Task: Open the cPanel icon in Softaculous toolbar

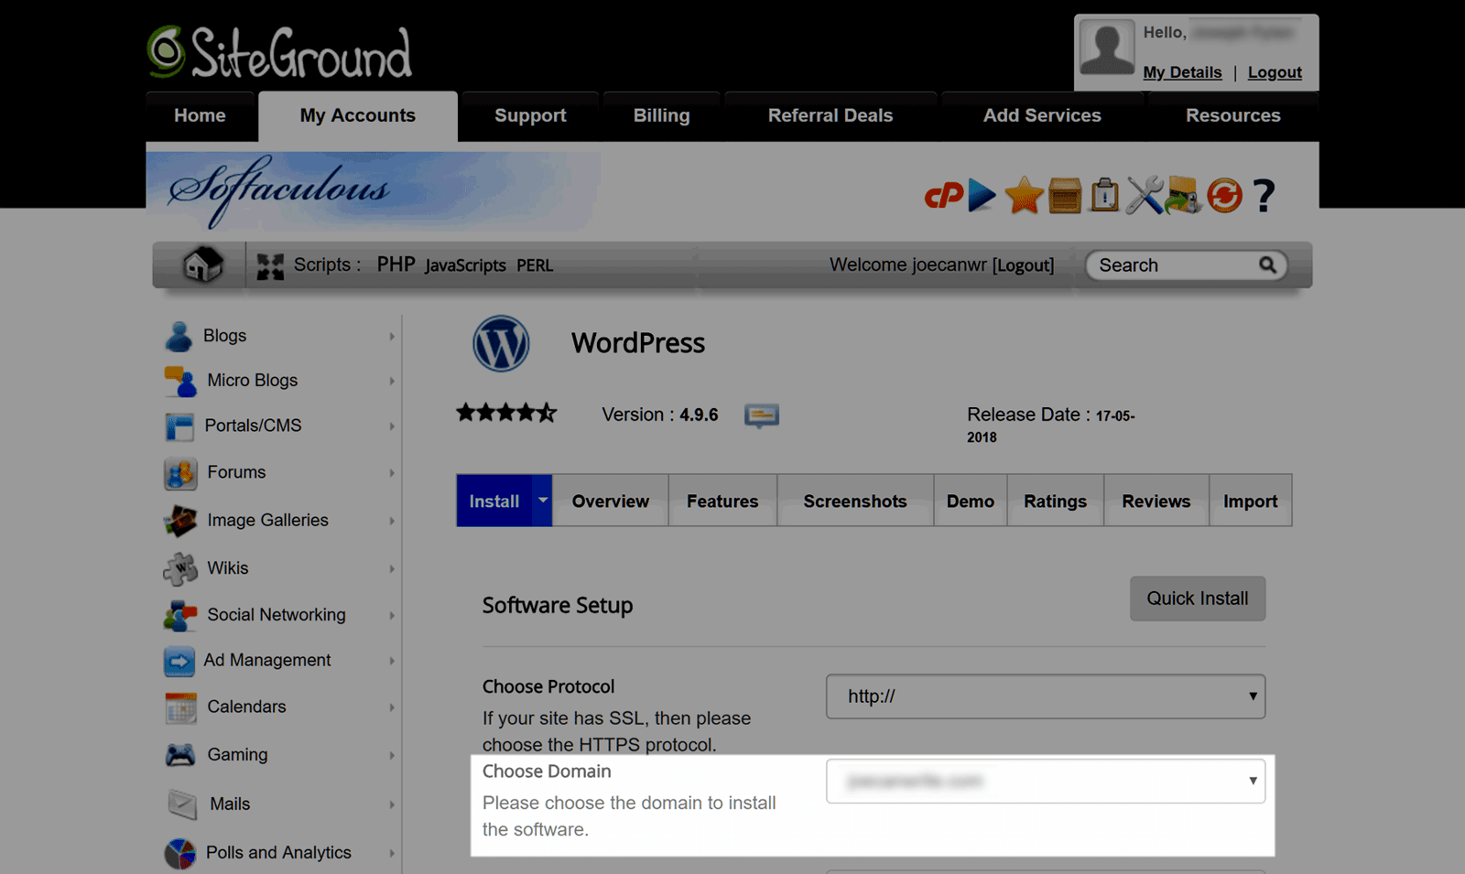Action: pyautogui.click(x=944, y=195)
